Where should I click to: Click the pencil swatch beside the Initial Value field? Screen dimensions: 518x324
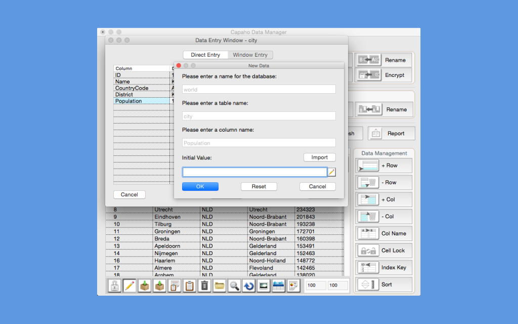pyautogui.click(x=332, y=172)
